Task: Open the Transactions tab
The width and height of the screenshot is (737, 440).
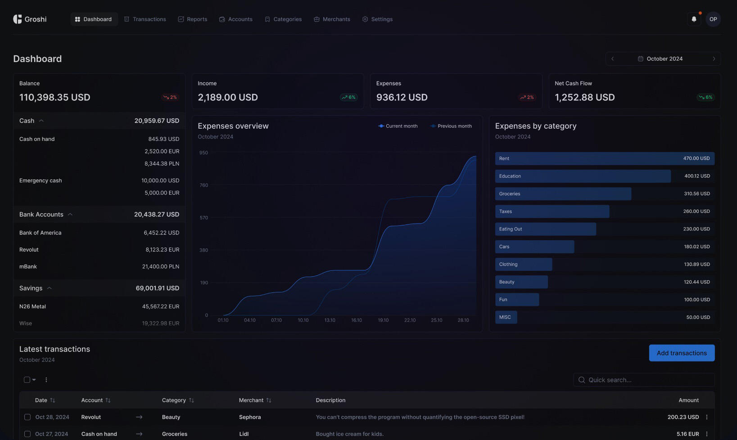Action: (x=145, y=19)
